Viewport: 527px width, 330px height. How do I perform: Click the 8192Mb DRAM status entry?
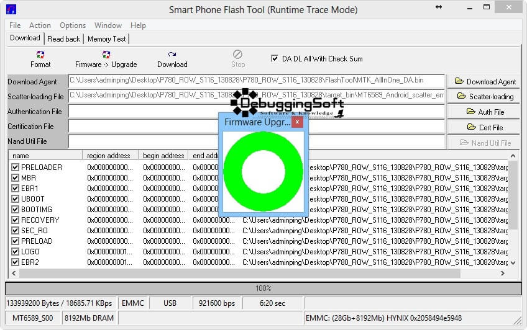pos(89,318)
